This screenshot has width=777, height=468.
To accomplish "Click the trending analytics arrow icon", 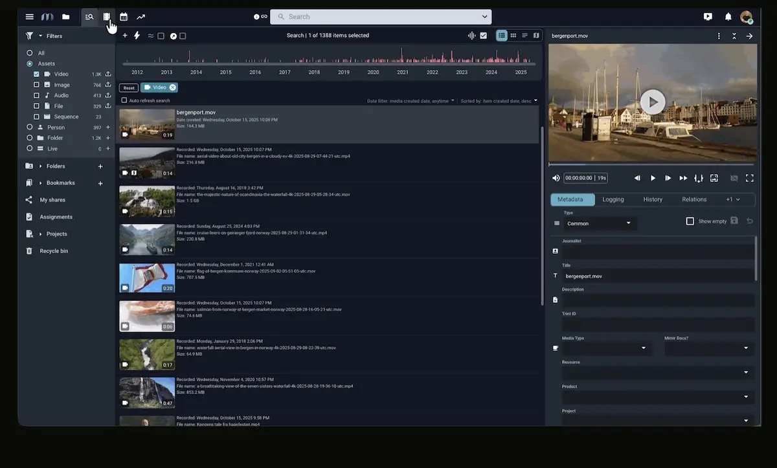I will (141, 17).
